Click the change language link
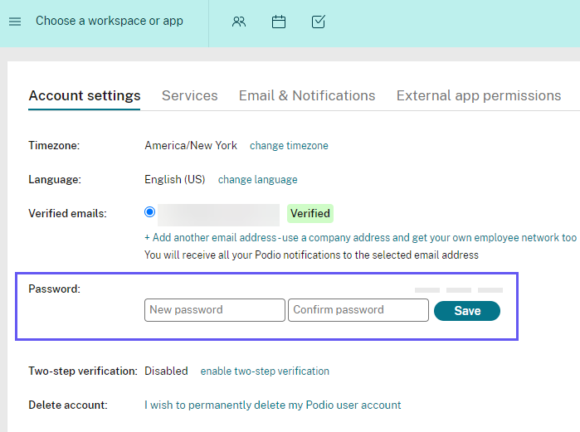The width and height of the screenshot is (580, 432). click(x=257, y=180)
